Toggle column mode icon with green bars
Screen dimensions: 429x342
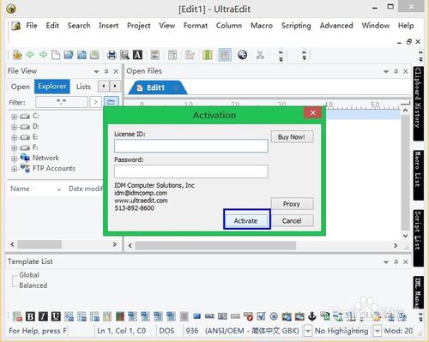(208, 55)
